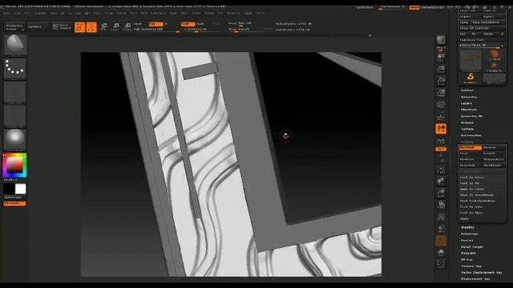Select the Scale icon in top shelf
This screenshot has width=513, height=288.
pyautogui.click(x=115, y=26)
